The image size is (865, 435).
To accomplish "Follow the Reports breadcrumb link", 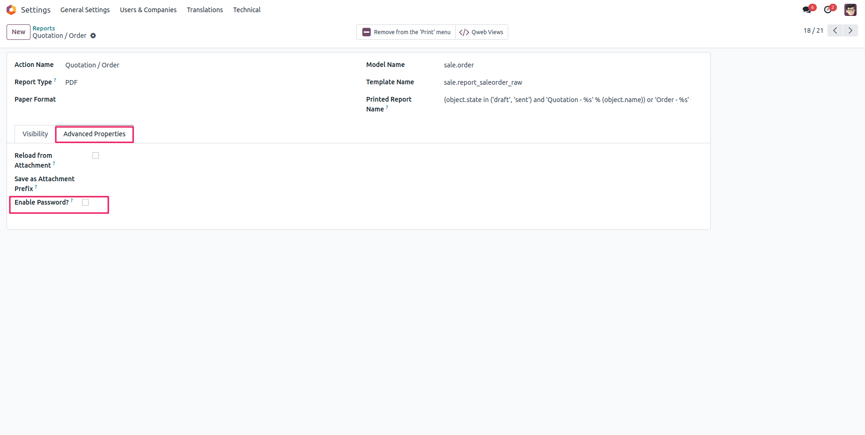I will [x=44, y=29].
